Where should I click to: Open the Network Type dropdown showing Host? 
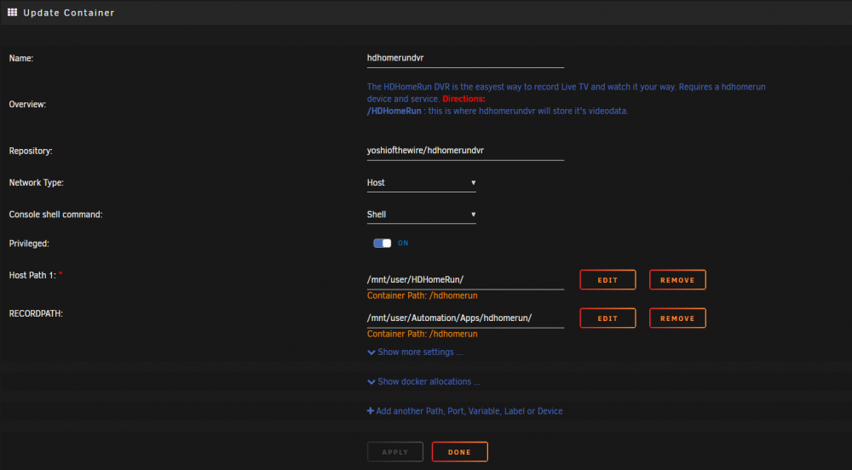(x=421, y=183)
